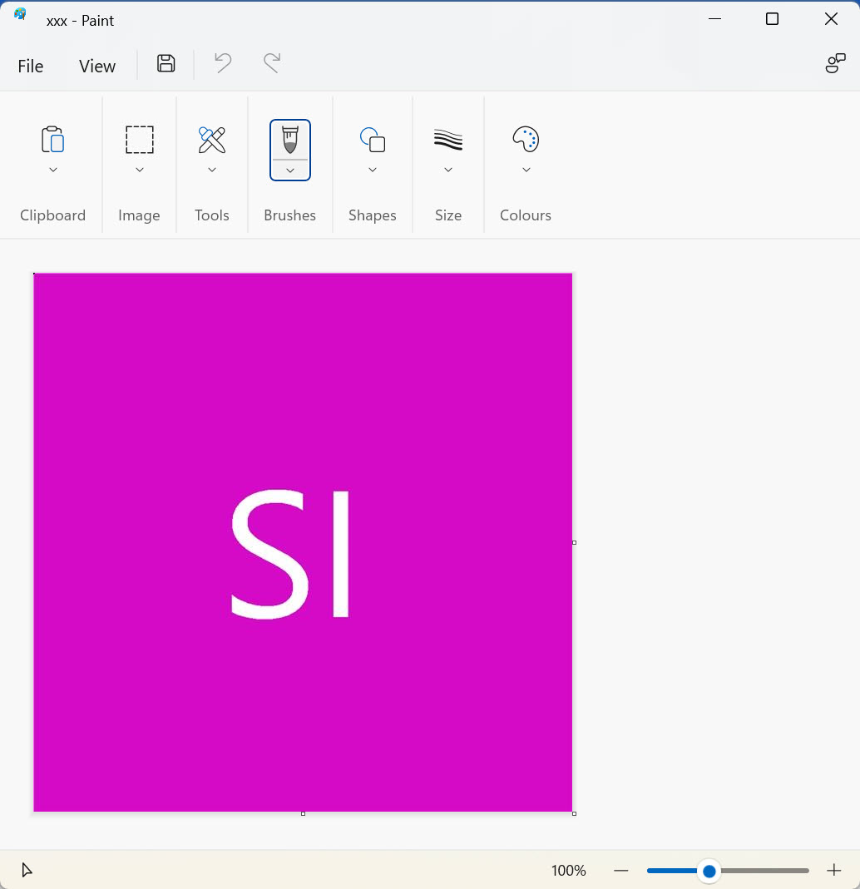The width and height of the screenshot is (860, 889).
Task: Expand the Brushes dropdown chevron
Action: click(x=290, y=170)
